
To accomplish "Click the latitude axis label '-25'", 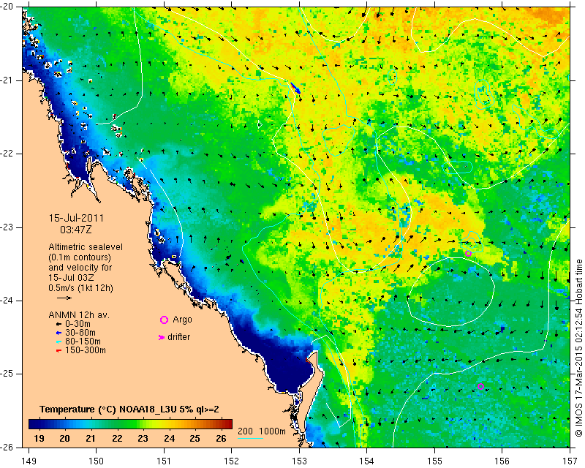I will 7,374.
